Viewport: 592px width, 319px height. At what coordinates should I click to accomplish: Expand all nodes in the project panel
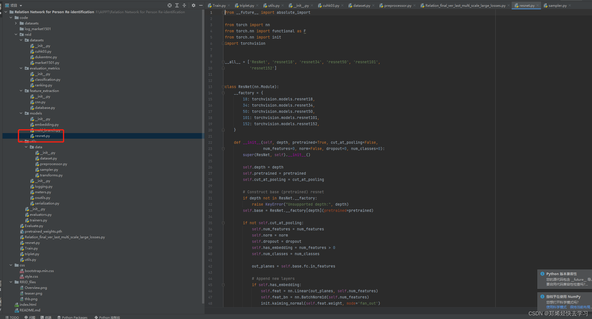click(177, 5)
